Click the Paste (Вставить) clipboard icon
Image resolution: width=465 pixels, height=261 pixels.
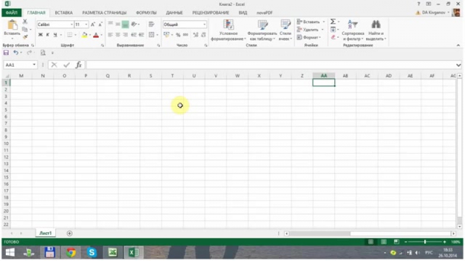click(x=11, y=26)
